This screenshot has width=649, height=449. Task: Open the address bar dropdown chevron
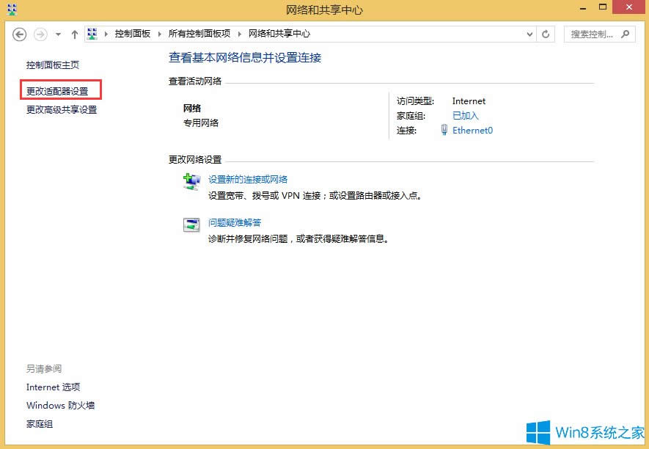point(529,33)
